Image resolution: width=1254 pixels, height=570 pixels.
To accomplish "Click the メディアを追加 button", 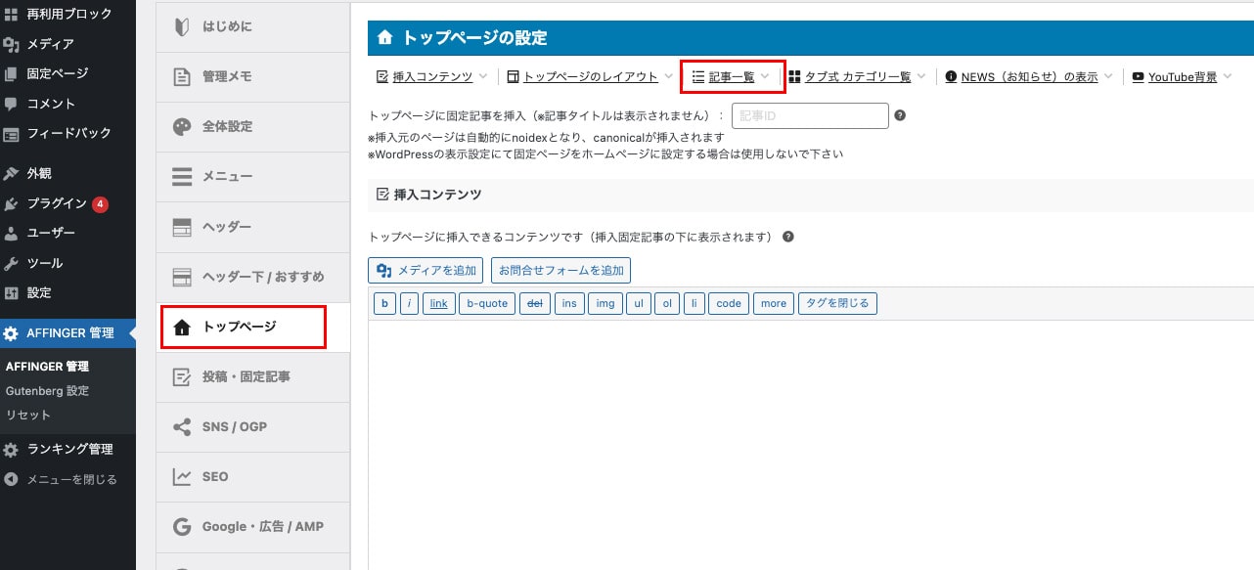I will click(425, 270).
